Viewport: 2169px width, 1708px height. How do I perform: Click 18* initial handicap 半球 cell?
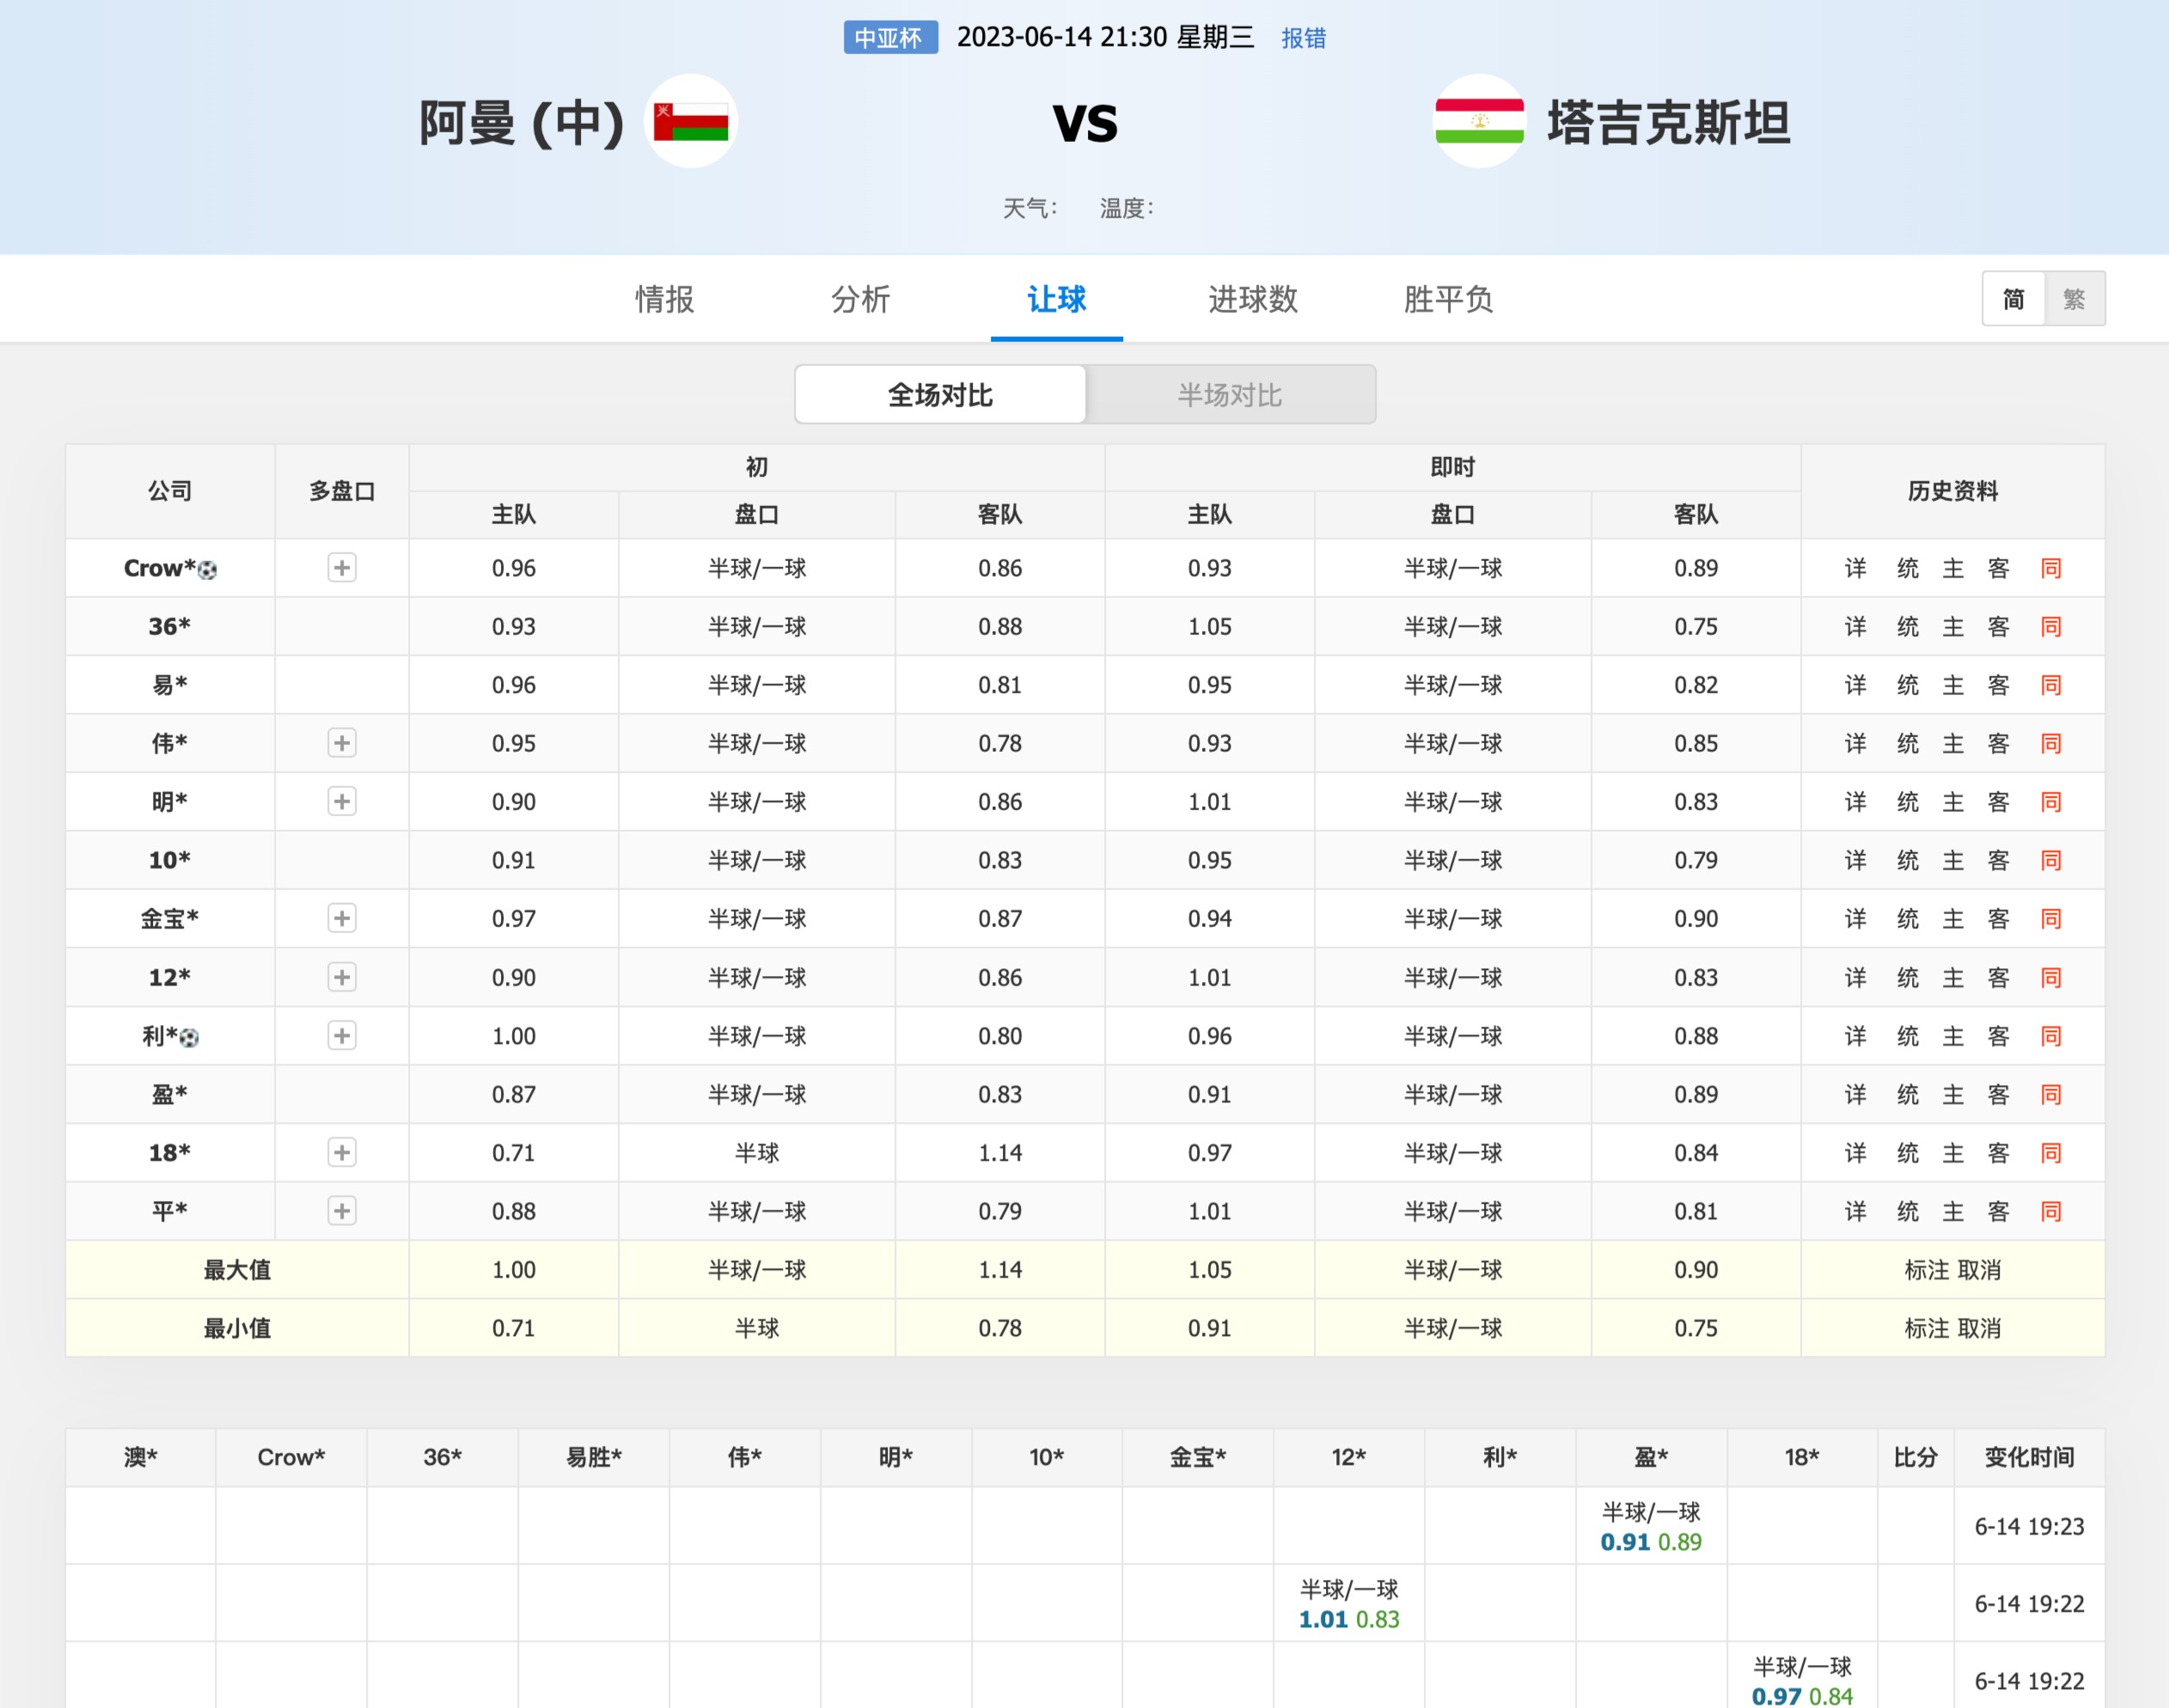(757, 1153)
